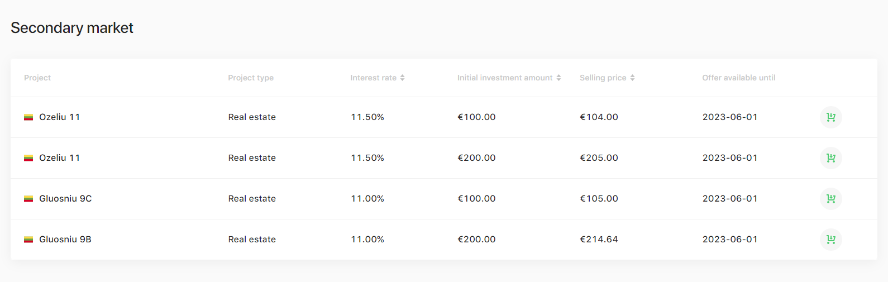Click Lithuanian flag icon beside Gluosniu 9B

click(28, 240)
